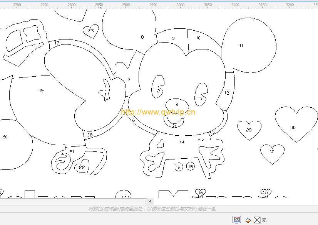Click the no-fill crossed box swatch
318x225 pixels.
tap(257, 220)
